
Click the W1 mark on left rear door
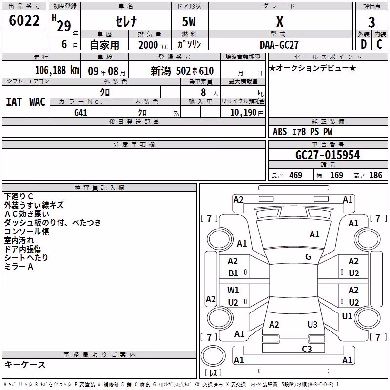coord(233,290)
